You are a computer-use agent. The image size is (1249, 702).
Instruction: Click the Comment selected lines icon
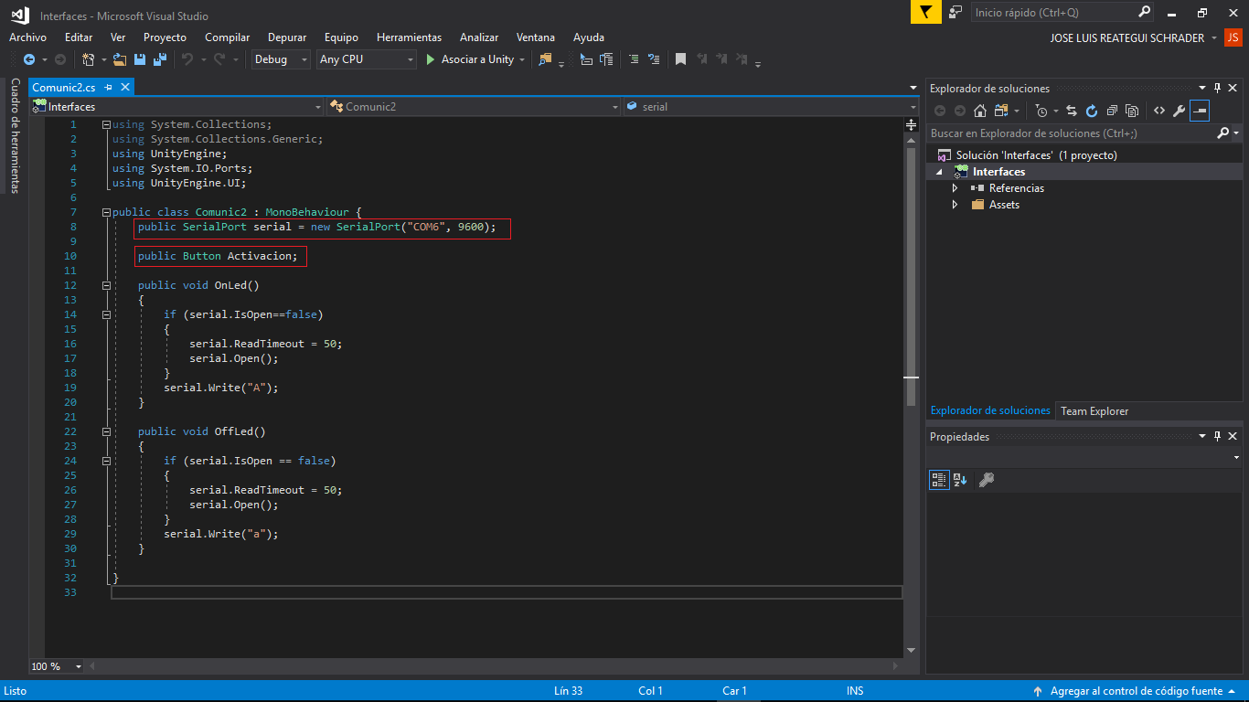tap(633, 59)
